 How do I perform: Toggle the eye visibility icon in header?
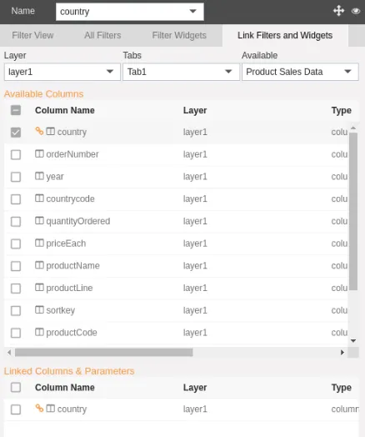[x=356, y=11]
